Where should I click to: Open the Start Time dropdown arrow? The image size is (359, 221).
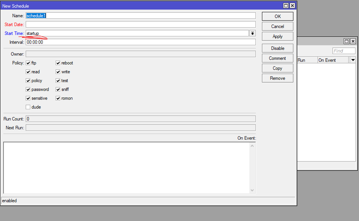coord(252,33)
